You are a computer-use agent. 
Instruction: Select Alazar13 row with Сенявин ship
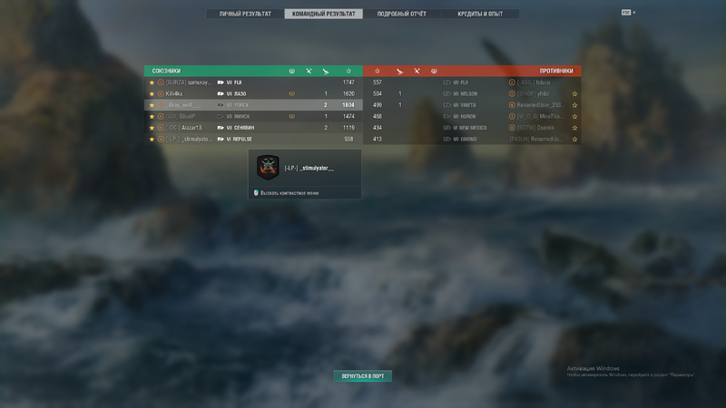pyautogui.click(x=253, y=128)
